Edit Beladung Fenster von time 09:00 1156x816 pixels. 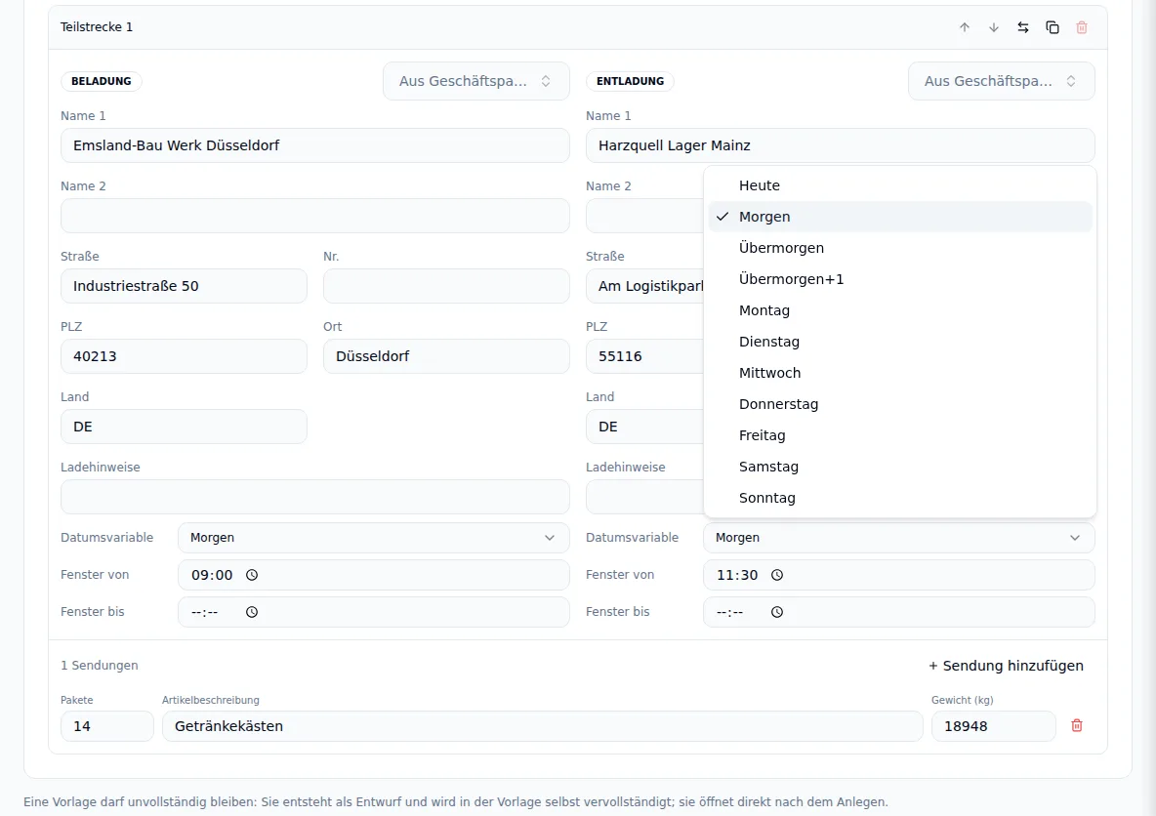374,575
